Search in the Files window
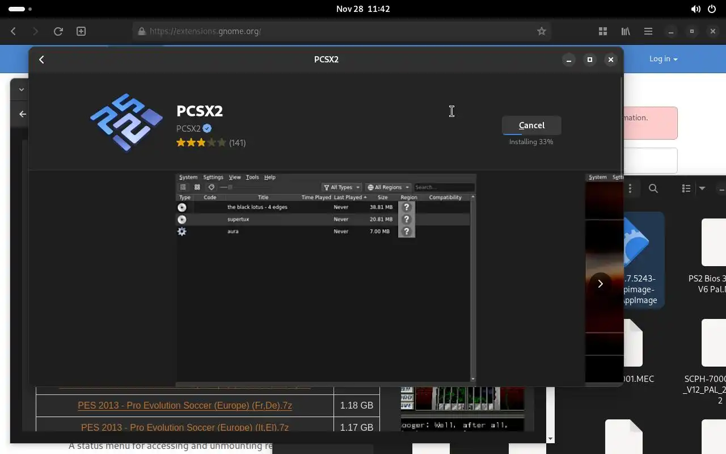 (653, 188)
